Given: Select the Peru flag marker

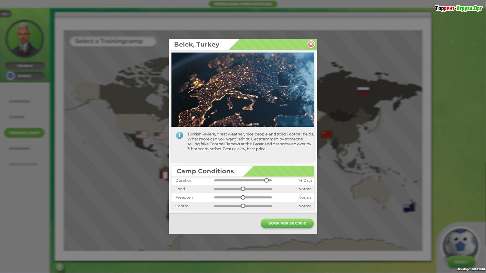Looking at the screenshot, I should 164,175.
